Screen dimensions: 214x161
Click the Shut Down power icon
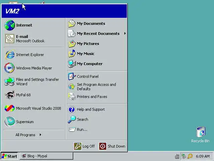[103, 146]
